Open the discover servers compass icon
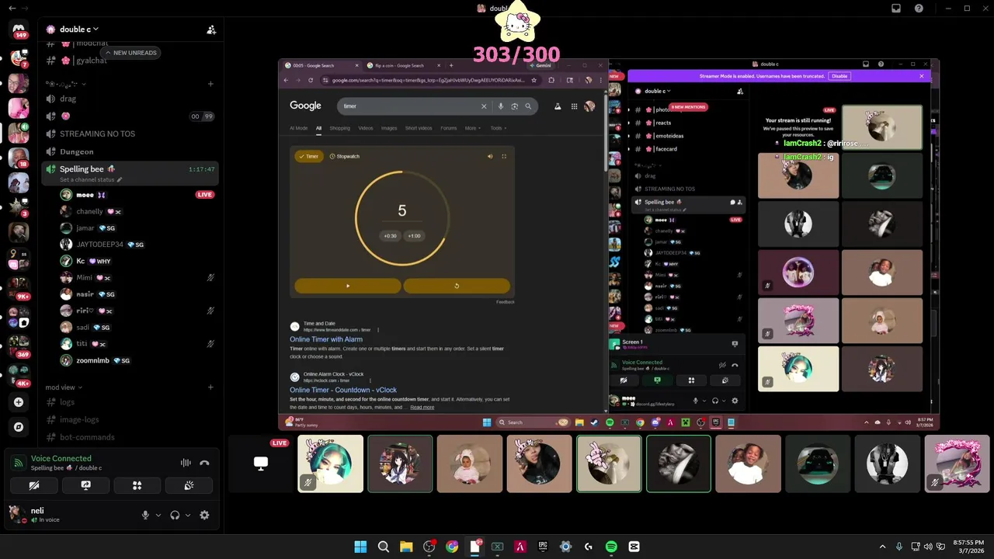994x559 pixels. tap(19, 427)
